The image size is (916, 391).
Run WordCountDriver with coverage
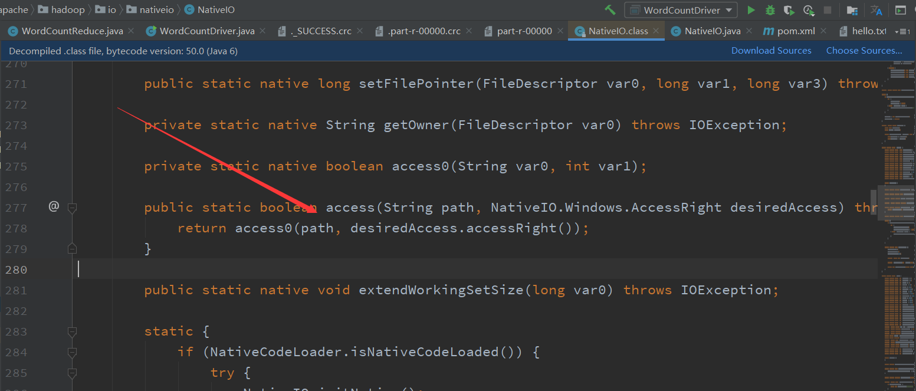tap(790, 10)
